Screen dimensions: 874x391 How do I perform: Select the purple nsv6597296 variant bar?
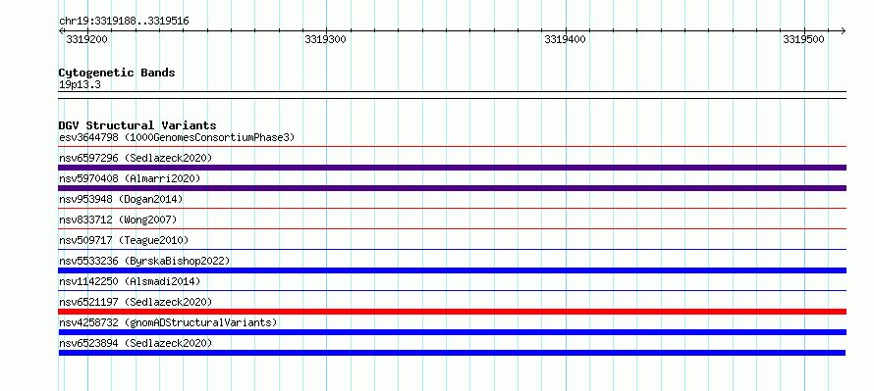(452, 168)
